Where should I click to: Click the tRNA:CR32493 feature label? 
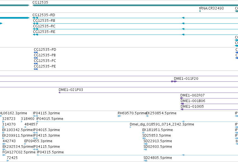click(x=211, y=8)
